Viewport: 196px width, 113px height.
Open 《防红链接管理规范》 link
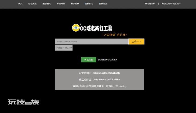pyautogui.click(x=107, y=60)
